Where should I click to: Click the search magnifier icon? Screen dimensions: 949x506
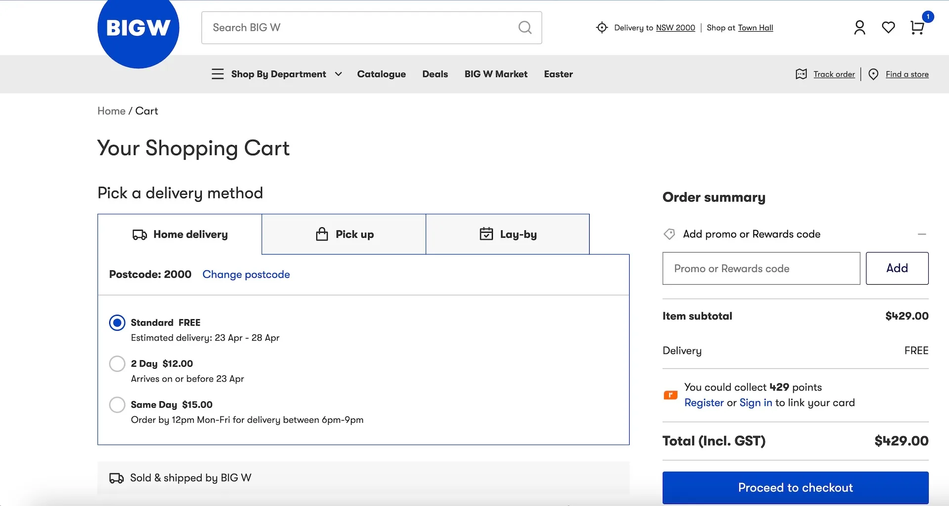coord(525,28)
